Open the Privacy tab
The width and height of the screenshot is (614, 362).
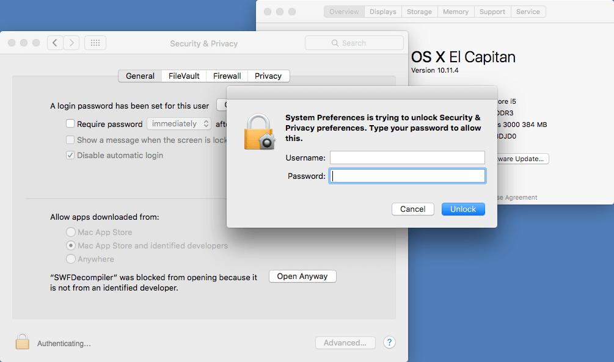pos(268,76)
